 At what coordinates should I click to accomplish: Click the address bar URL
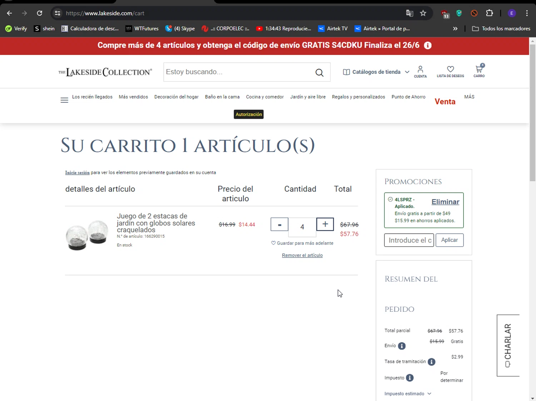(x=105, y=13)
